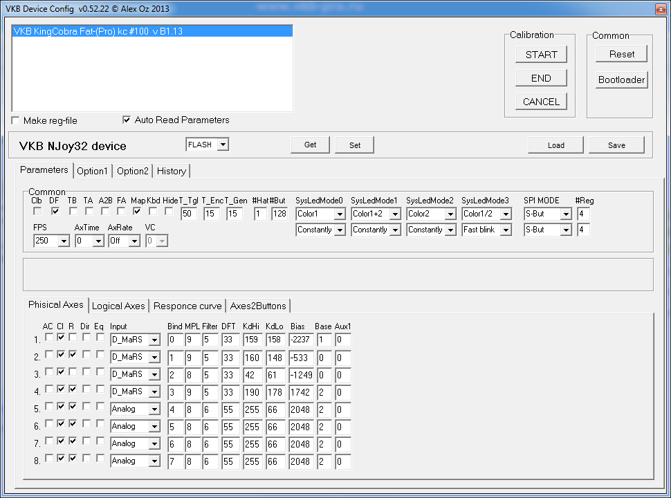671x498 pixels.
Task: Click the calibration END button
Action: (x=541, y=78)
